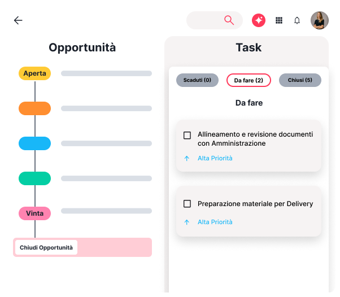
Task: Open the pink sparkle AI assistant
Action: point(259,20)
